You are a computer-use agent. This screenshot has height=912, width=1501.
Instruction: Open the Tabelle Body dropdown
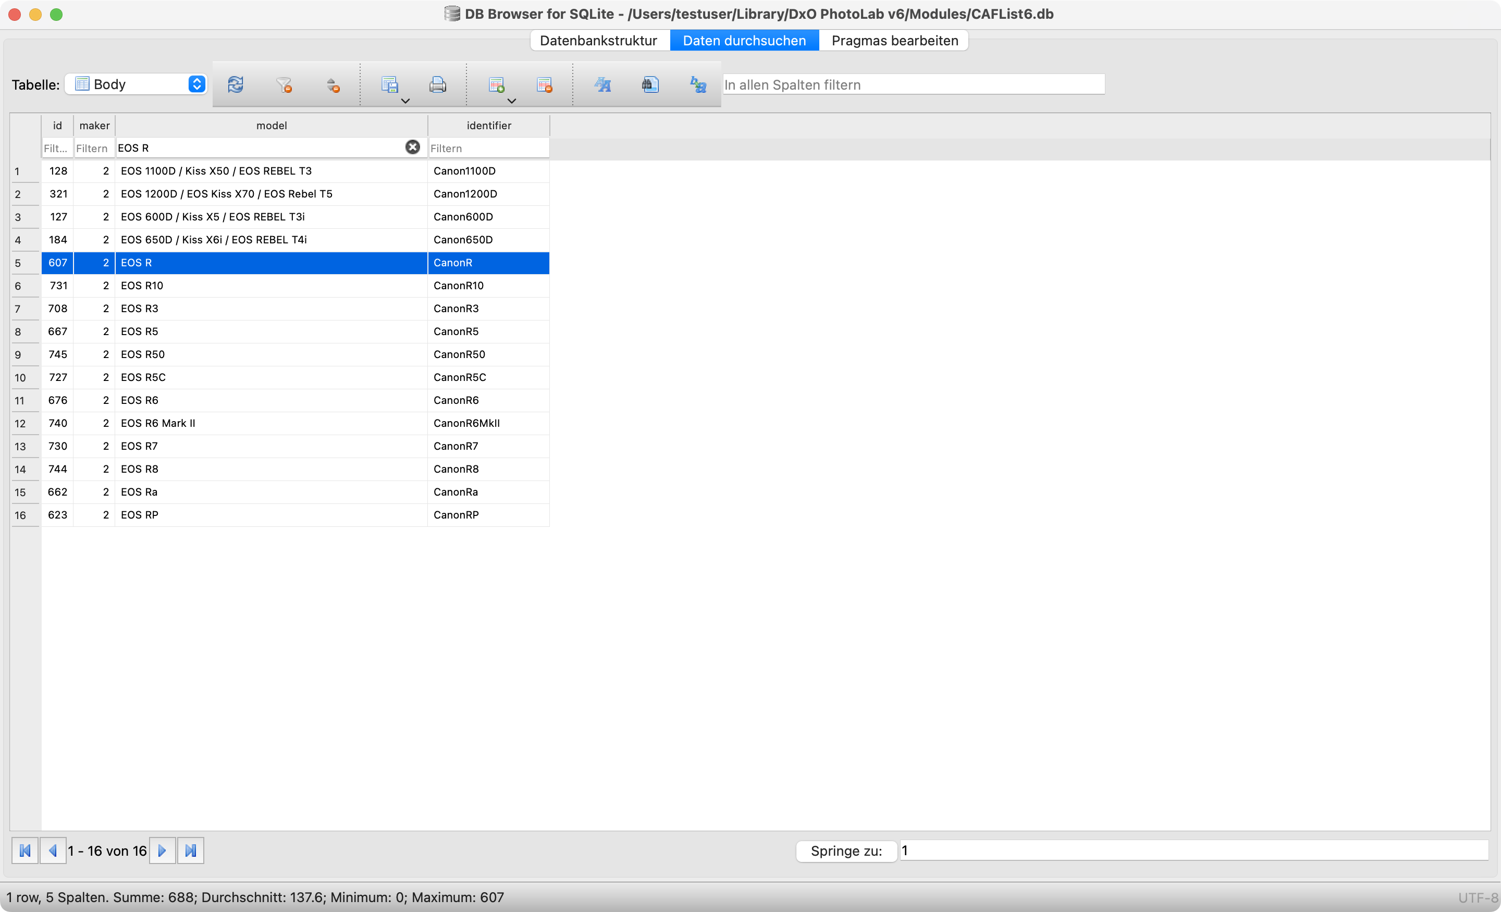coord(137,84)
